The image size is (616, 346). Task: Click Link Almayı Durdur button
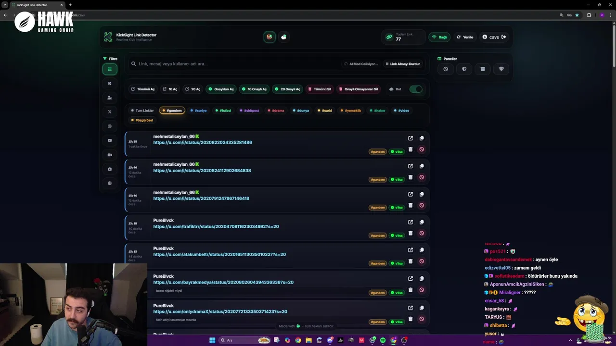click(403, 64)
